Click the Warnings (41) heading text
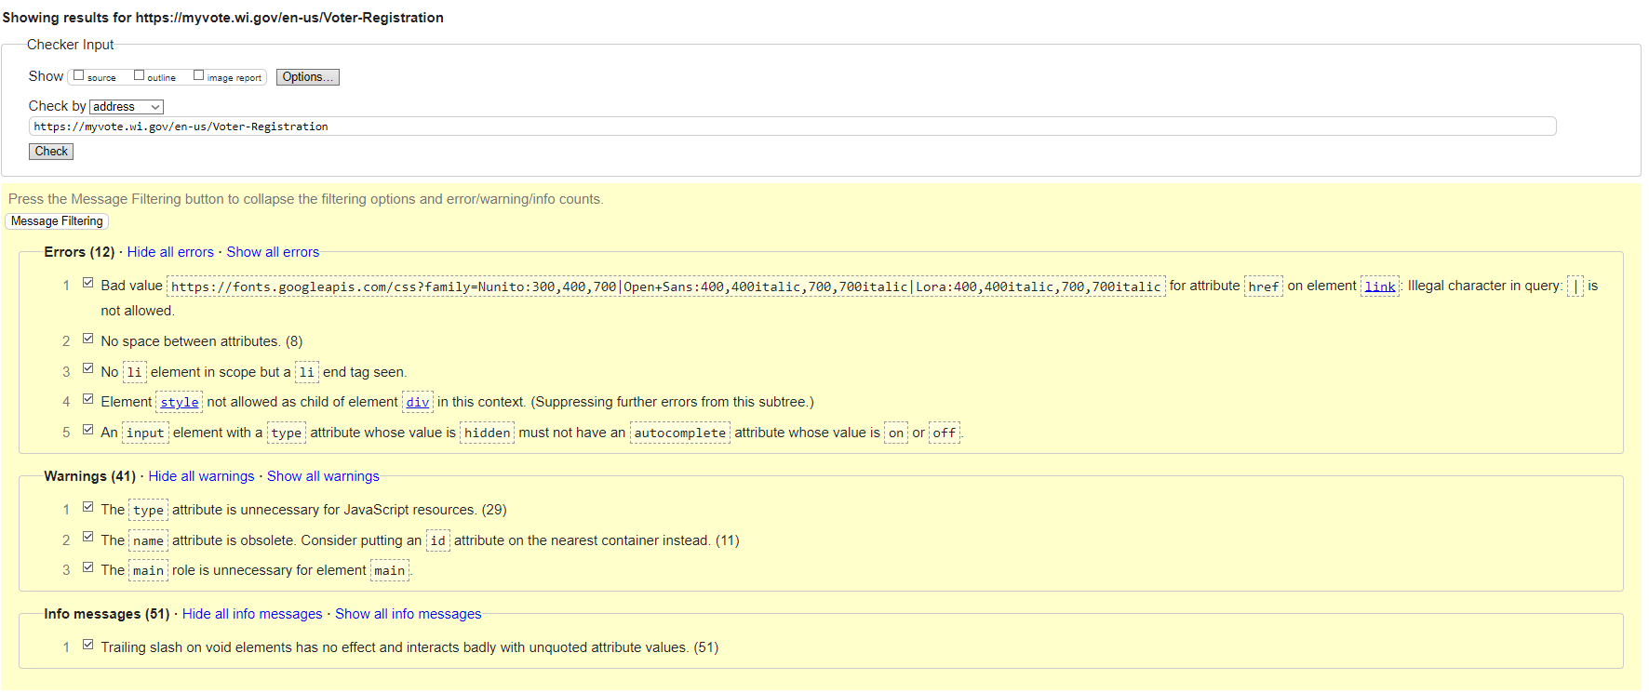The height and width of the screenshot is (693, 1649). [89, 476]
